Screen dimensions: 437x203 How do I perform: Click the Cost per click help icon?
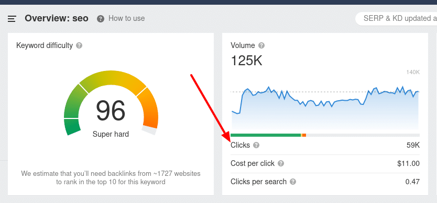click(x=281, y=163)
